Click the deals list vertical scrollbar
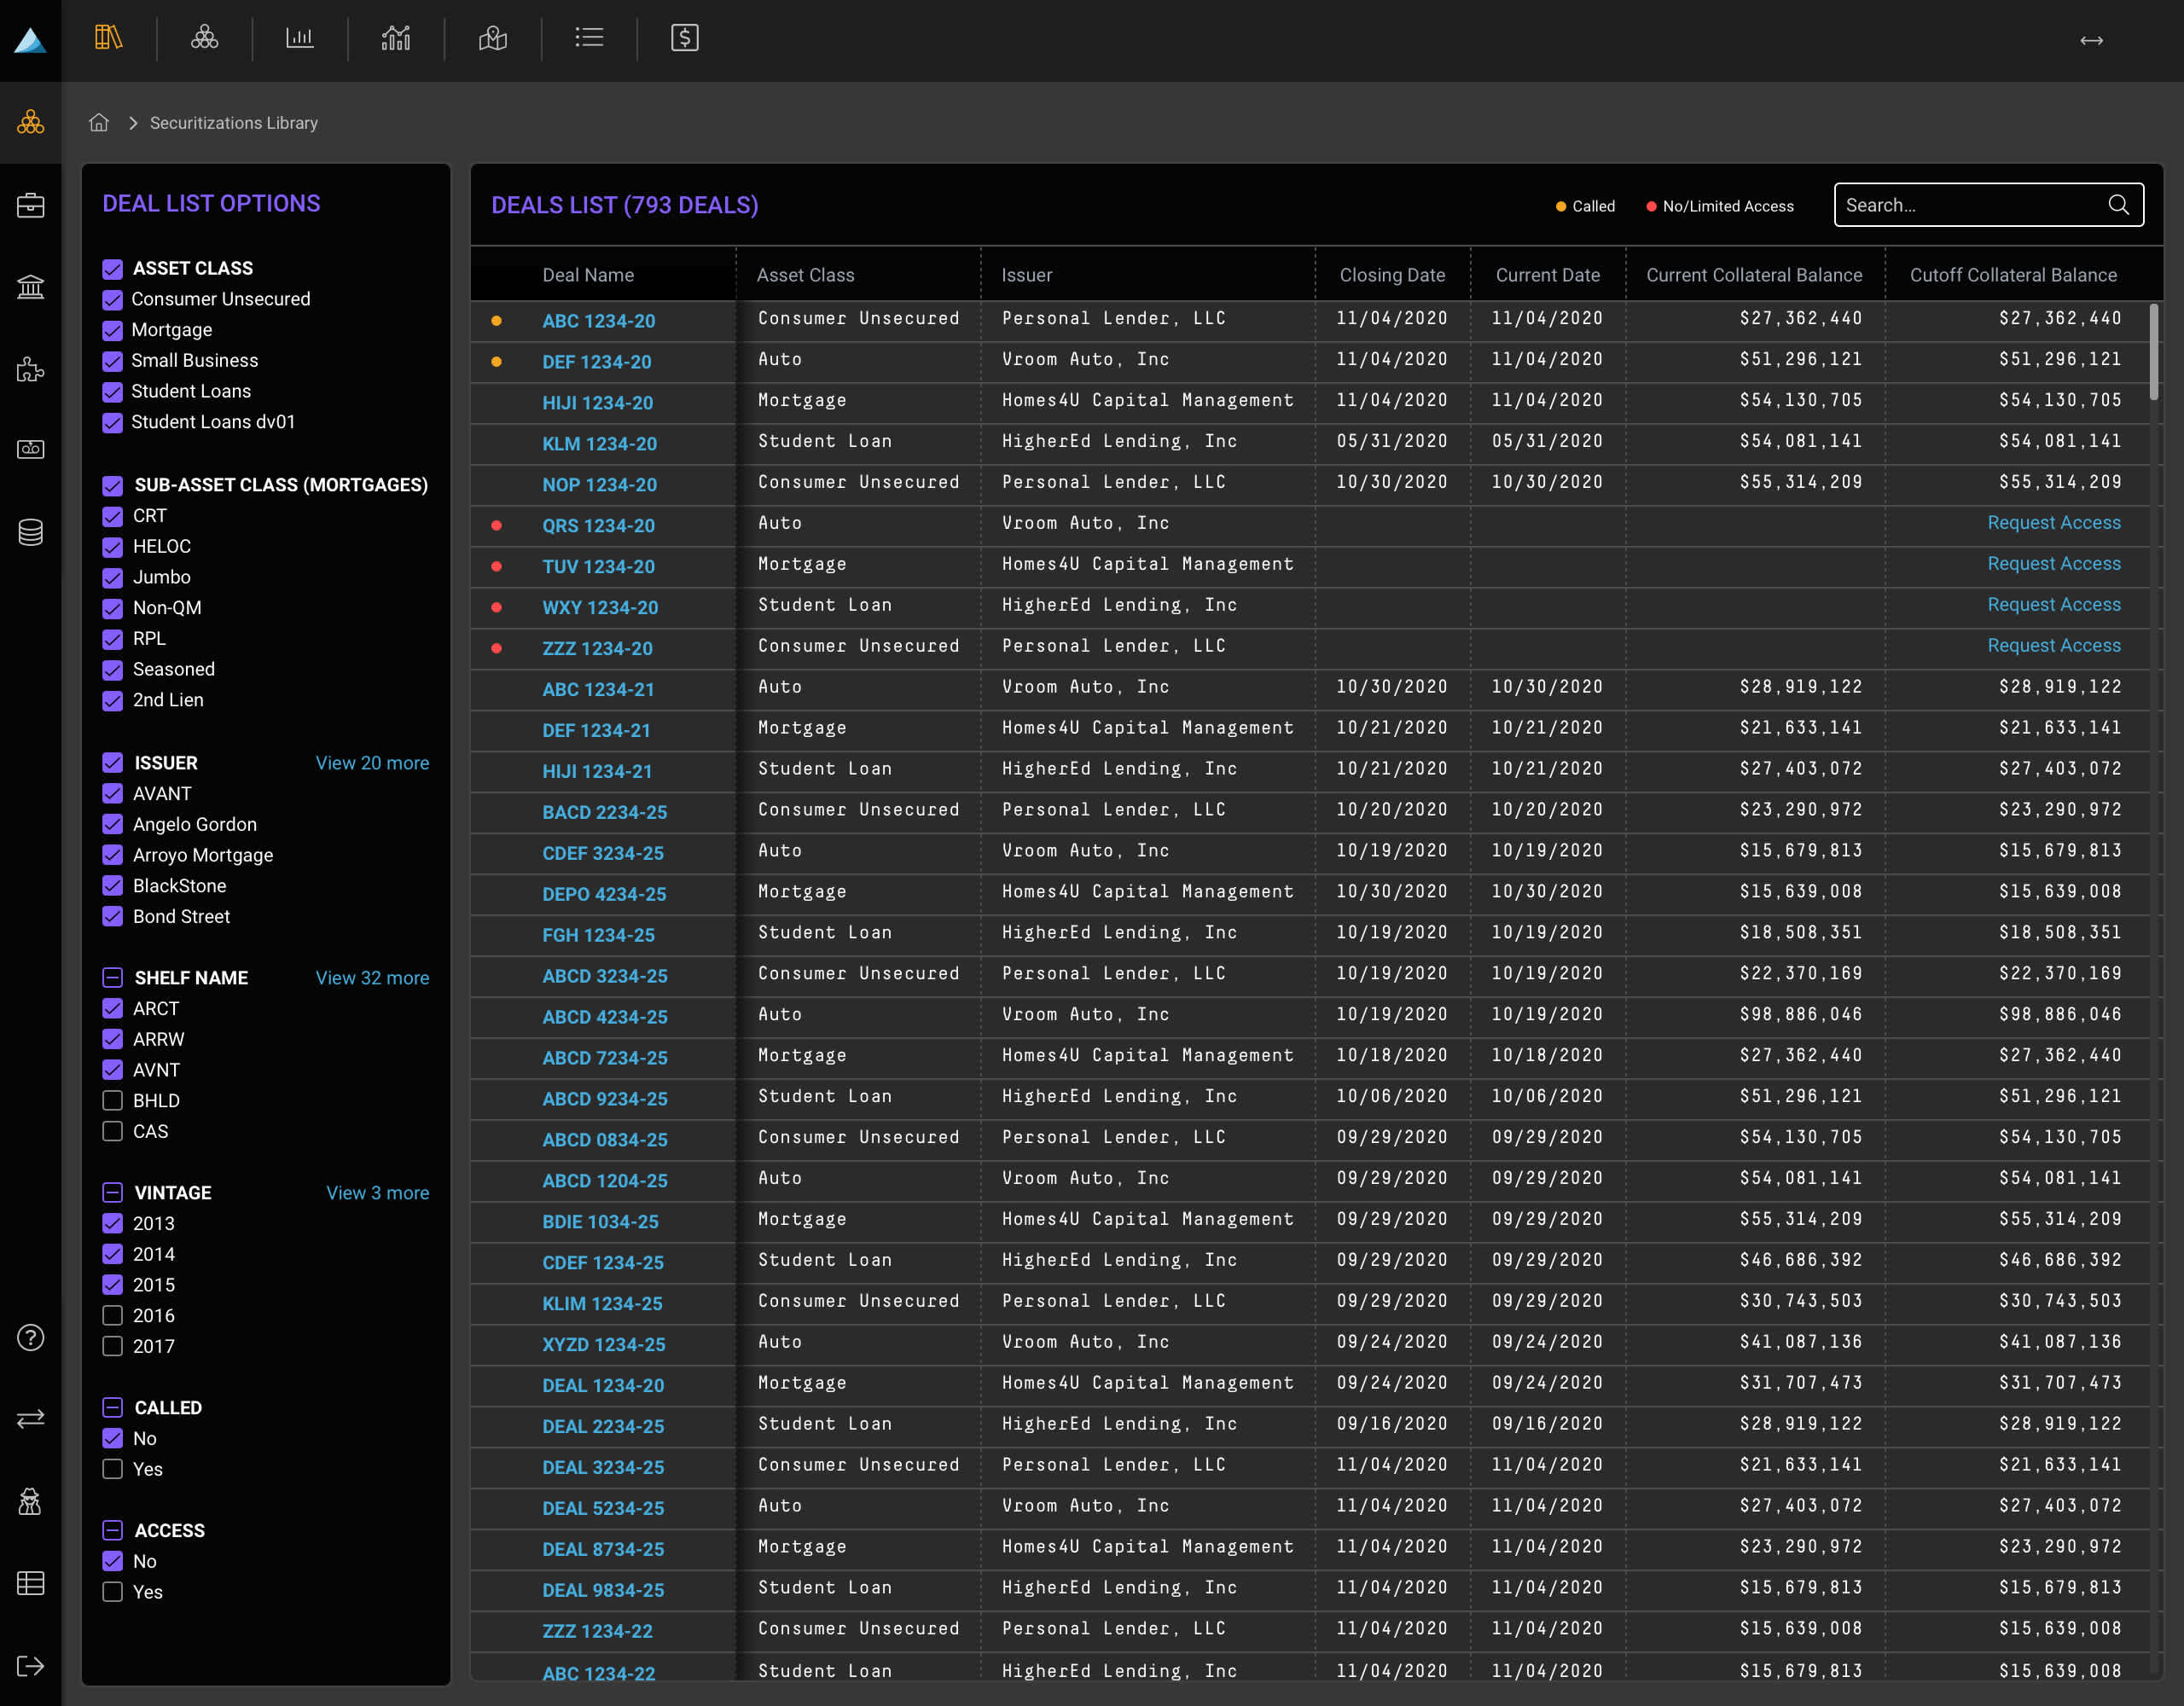The height and width of the screenshot is (1706, 2184). [x=2153, y=352]
